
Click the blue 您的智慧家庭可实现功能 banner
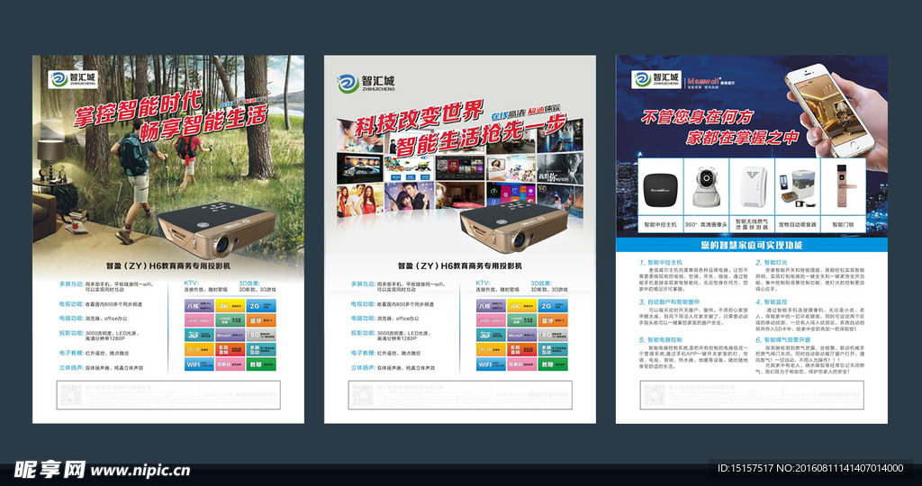coord(752,245)
